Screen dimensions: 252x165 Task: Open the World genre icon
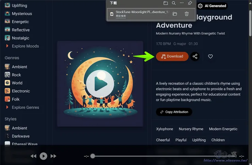(7, 83)
